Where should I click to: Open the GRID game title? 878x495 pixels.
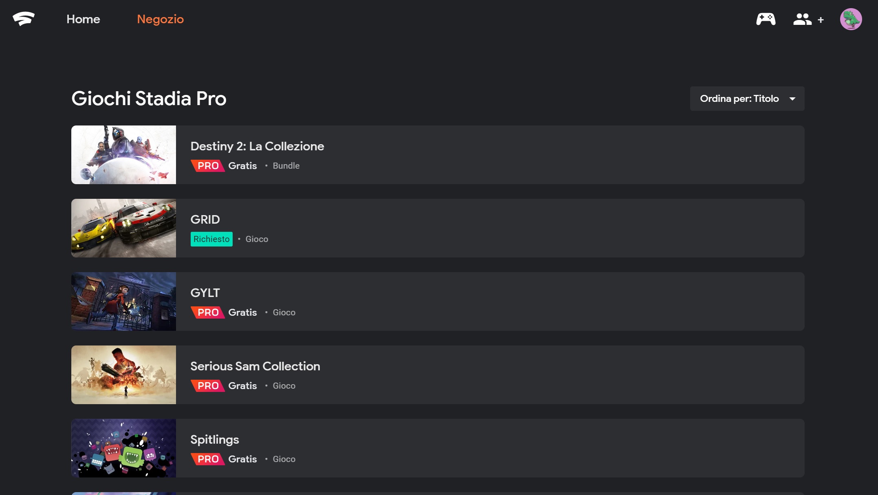[205, 220]
